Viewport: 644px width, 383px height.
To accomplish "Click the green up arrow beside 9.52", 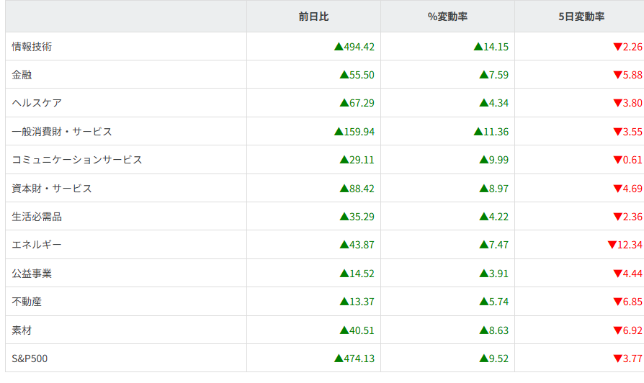I will (483, 359).
